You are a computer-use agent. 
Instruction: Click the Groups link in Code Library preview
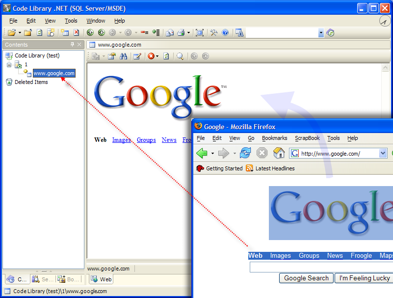pos(146,140)
